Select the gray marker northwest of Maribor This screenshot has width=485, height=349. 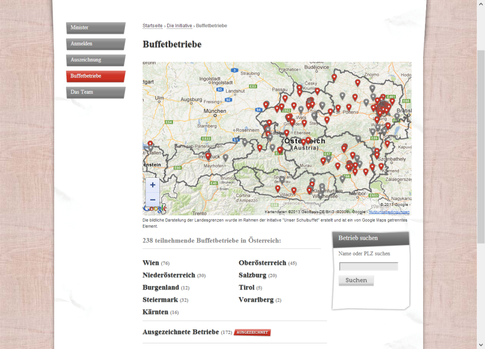click(342, 179)
